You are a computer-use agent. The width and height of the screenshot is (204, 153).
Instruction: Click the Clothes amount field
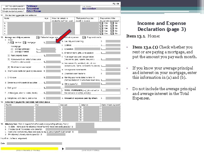[x=113, y=45]
